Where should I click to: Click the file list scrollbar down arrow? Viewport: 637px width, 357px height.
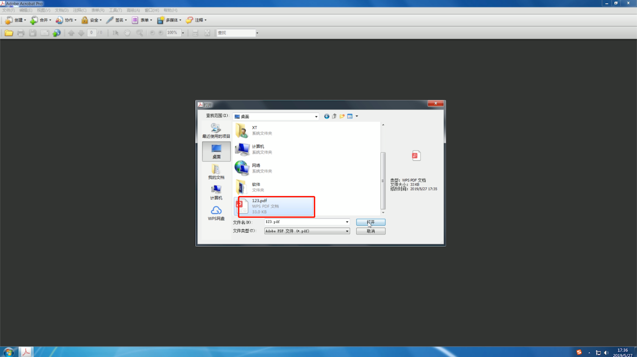tap(383, 212)
